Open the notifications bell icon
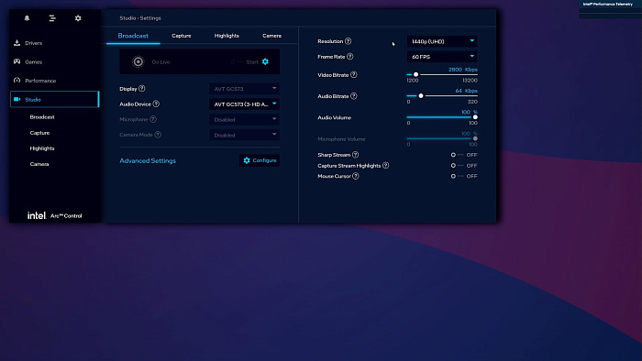This screenshot has width=642, height=361. click(x=27, y=18)
